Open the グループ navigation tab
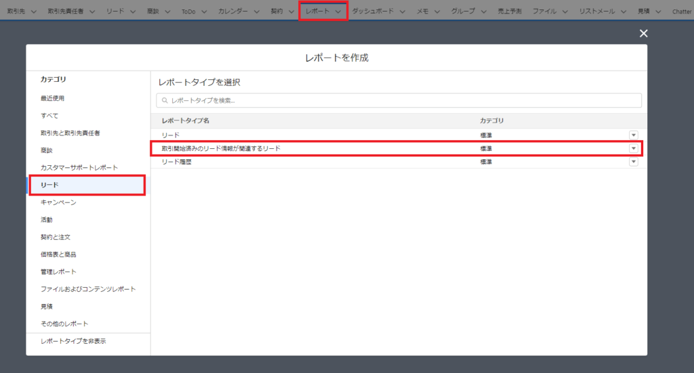 (x=463, y=11)
